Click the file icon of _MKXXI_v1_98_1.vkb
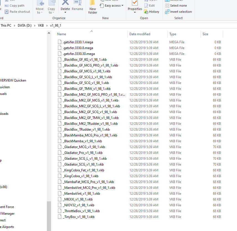Viewport: 237px width, 231px height. click(60, 199)
